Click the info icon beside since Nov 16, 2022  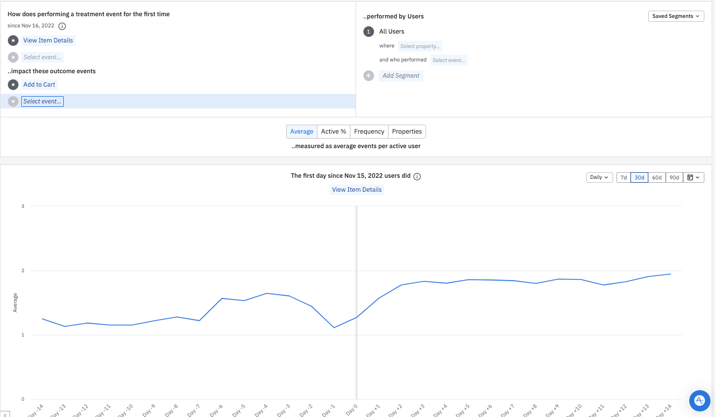coord(62,26)
